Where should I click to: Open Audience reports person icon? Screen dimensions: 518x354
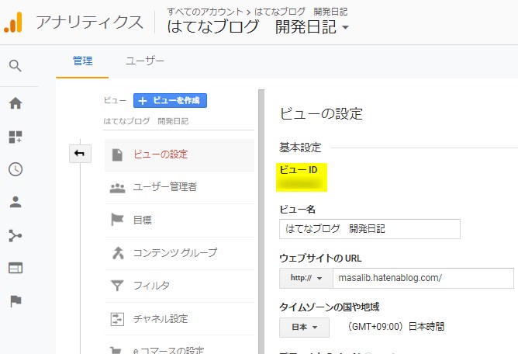tap(16, 202)
